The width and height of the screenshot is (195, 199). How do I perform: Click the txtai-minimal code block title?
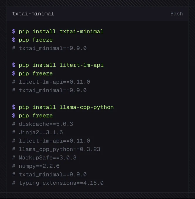pyautogui.click(x=33, y=14)
